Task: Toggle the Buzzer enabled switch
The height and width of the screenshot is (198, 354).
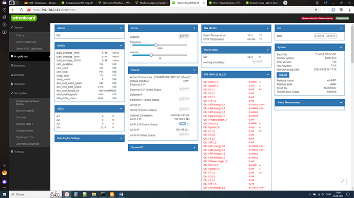Action: click(184, 36)
